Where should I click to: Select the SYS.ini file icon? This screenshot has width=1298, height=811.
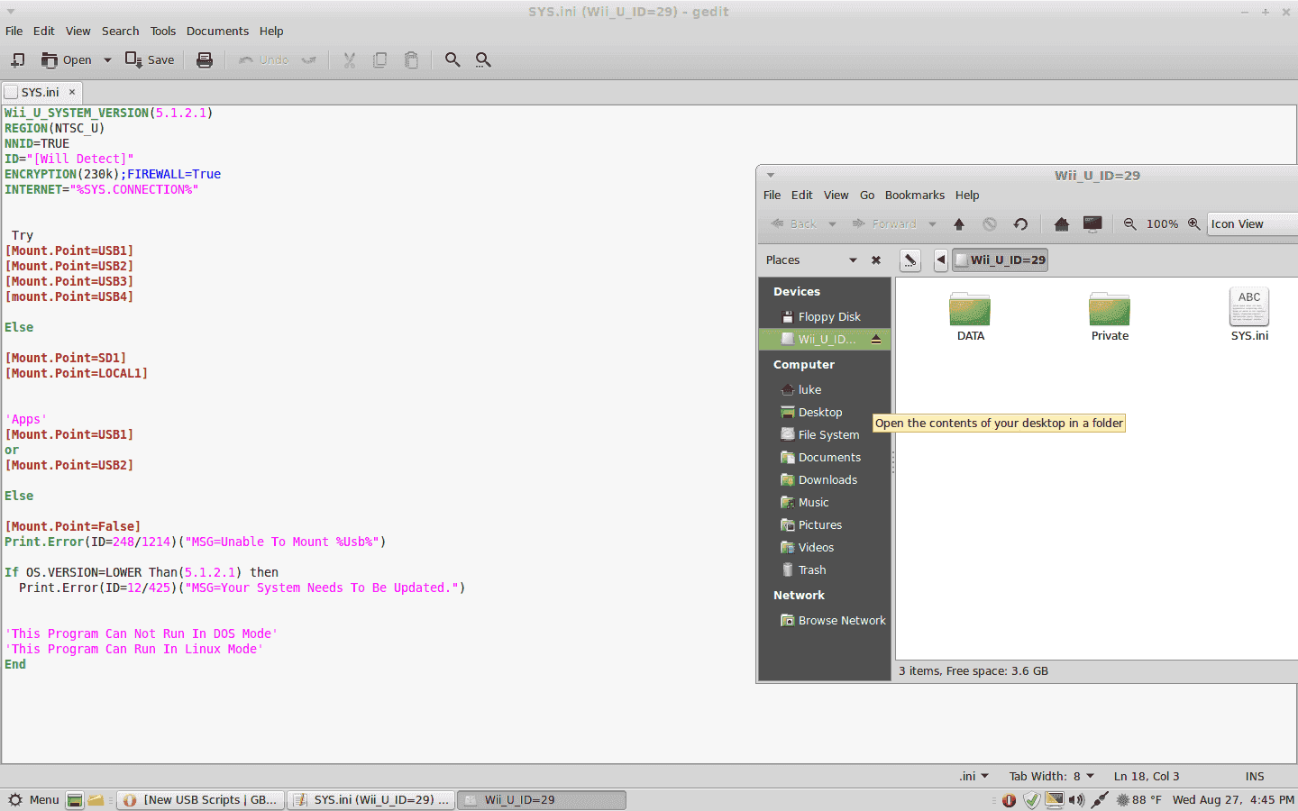coord(1249,314)
